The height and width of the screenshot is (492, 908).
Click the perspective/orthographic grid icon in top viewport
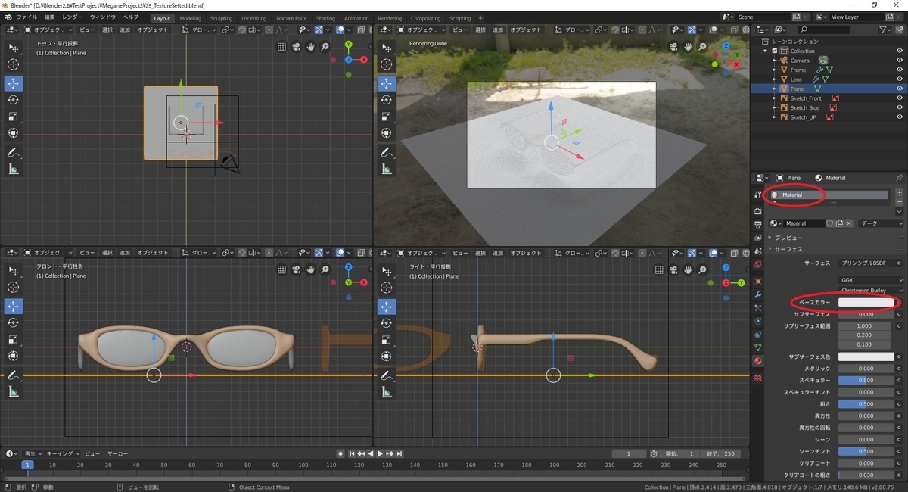click(282, 47)
